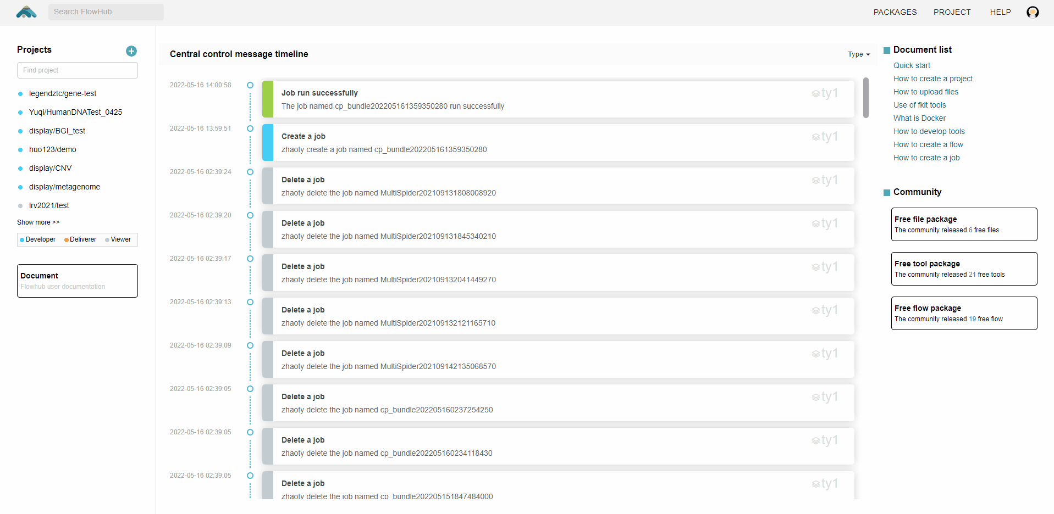Add a new project with plus icon
The height and width of the screenshot is (514, 1054).
pos(131,51)
